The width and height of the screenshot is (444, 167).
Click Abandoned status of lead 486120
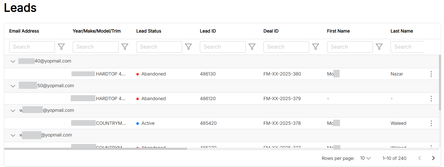pos(151,99)
